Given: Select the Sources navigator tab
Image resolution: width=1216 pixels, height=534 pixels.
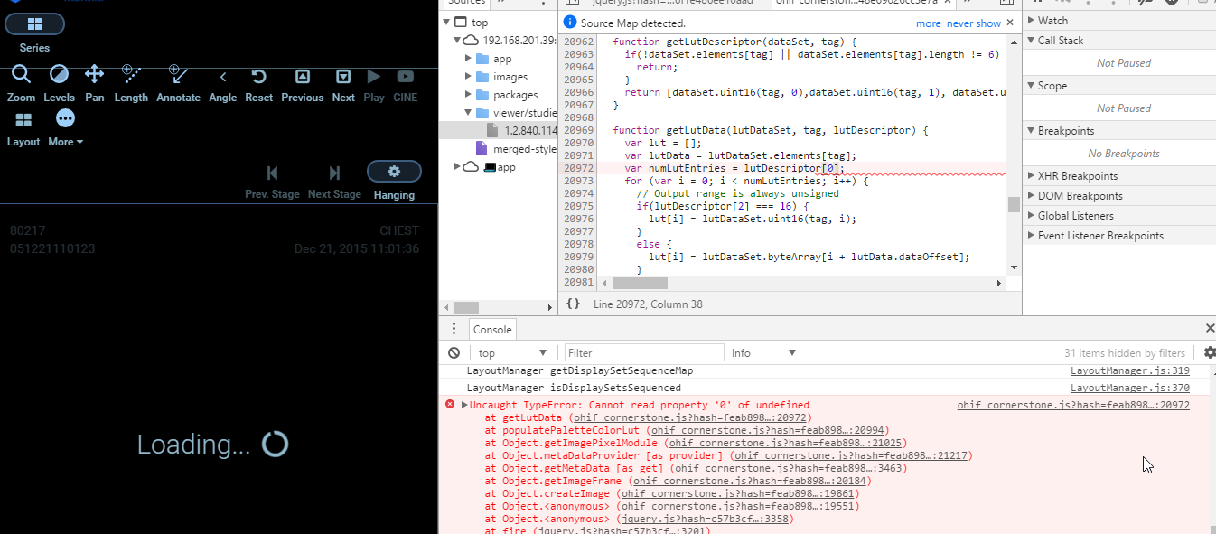Looking at the screenshot, I should (x=467, y=4).
